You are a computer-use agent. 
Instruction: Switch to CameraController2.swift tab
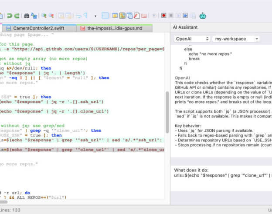(x=39, y=28)
